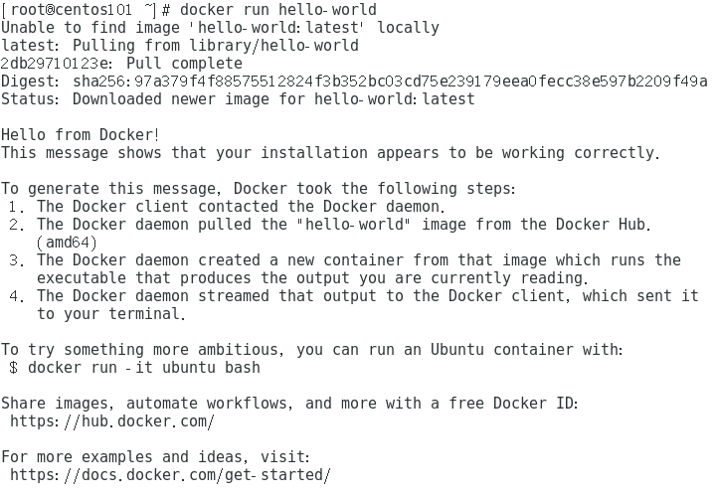Click the 'For more examples and ideas' line
The width and height of the screenshot is (716, 499).
tap(155, 457)
